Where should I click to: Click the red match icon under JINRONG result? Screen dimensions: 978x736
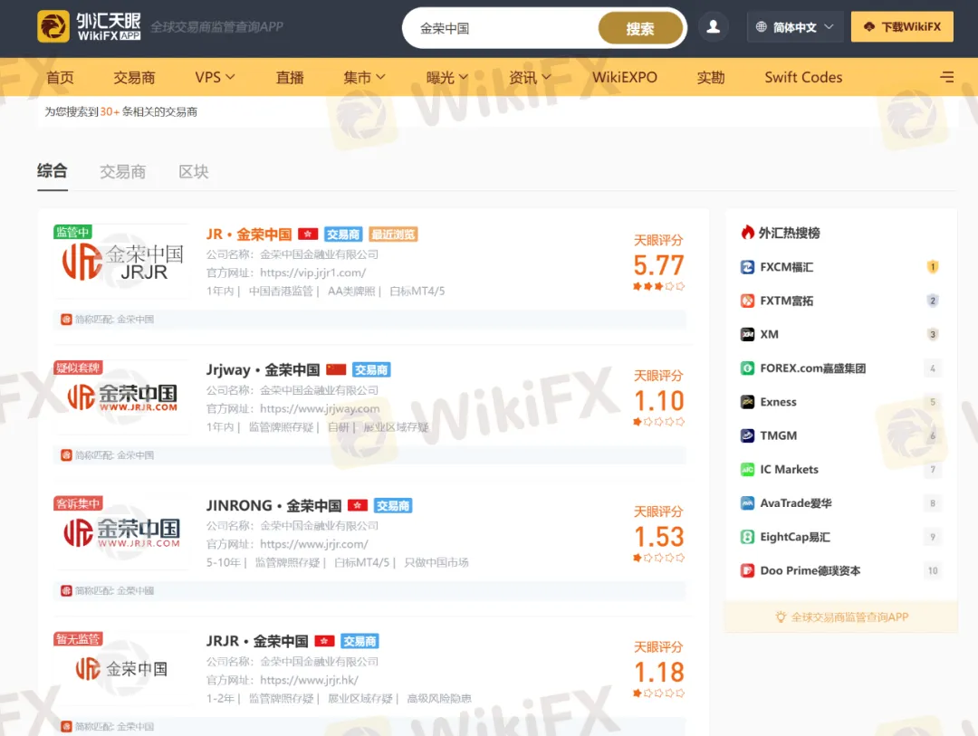click(66, 590)
